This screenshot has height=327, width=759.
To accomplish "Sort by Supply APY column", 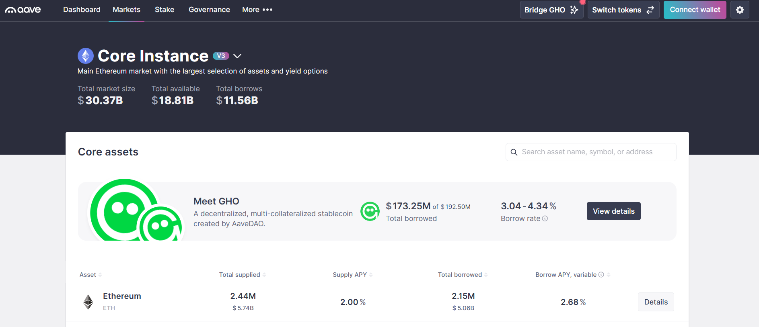I will 352,275.
